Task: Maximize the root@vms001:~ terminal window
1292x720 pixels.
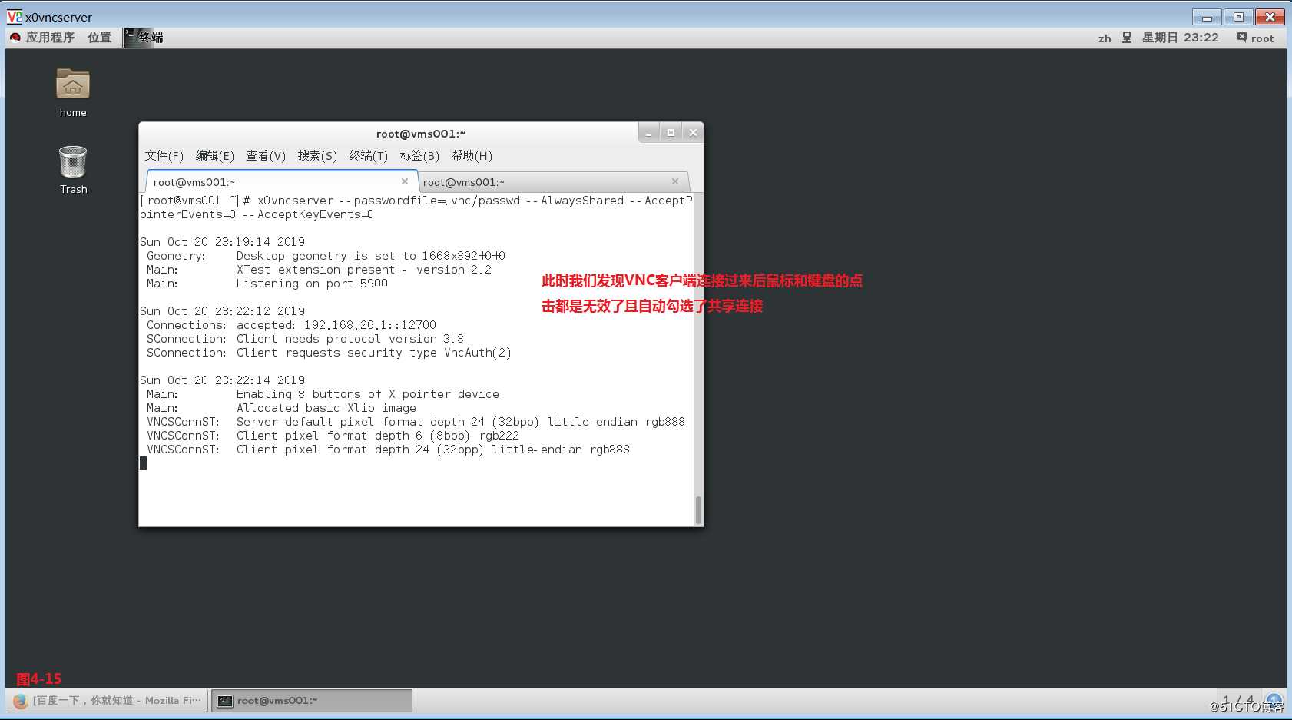Action: 671,133
